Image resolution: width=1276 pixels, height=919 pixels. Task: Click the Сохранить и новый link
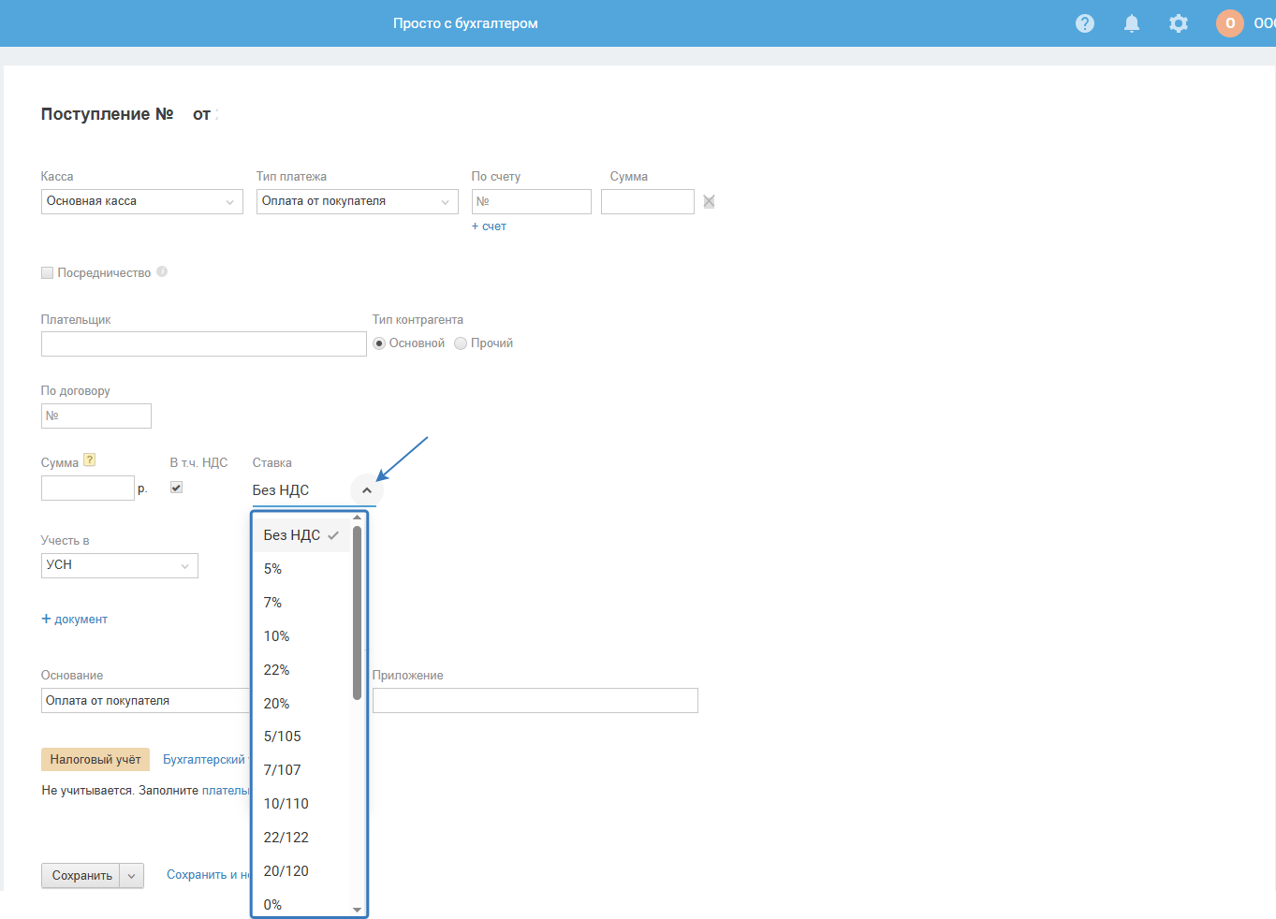coord(209,875)
